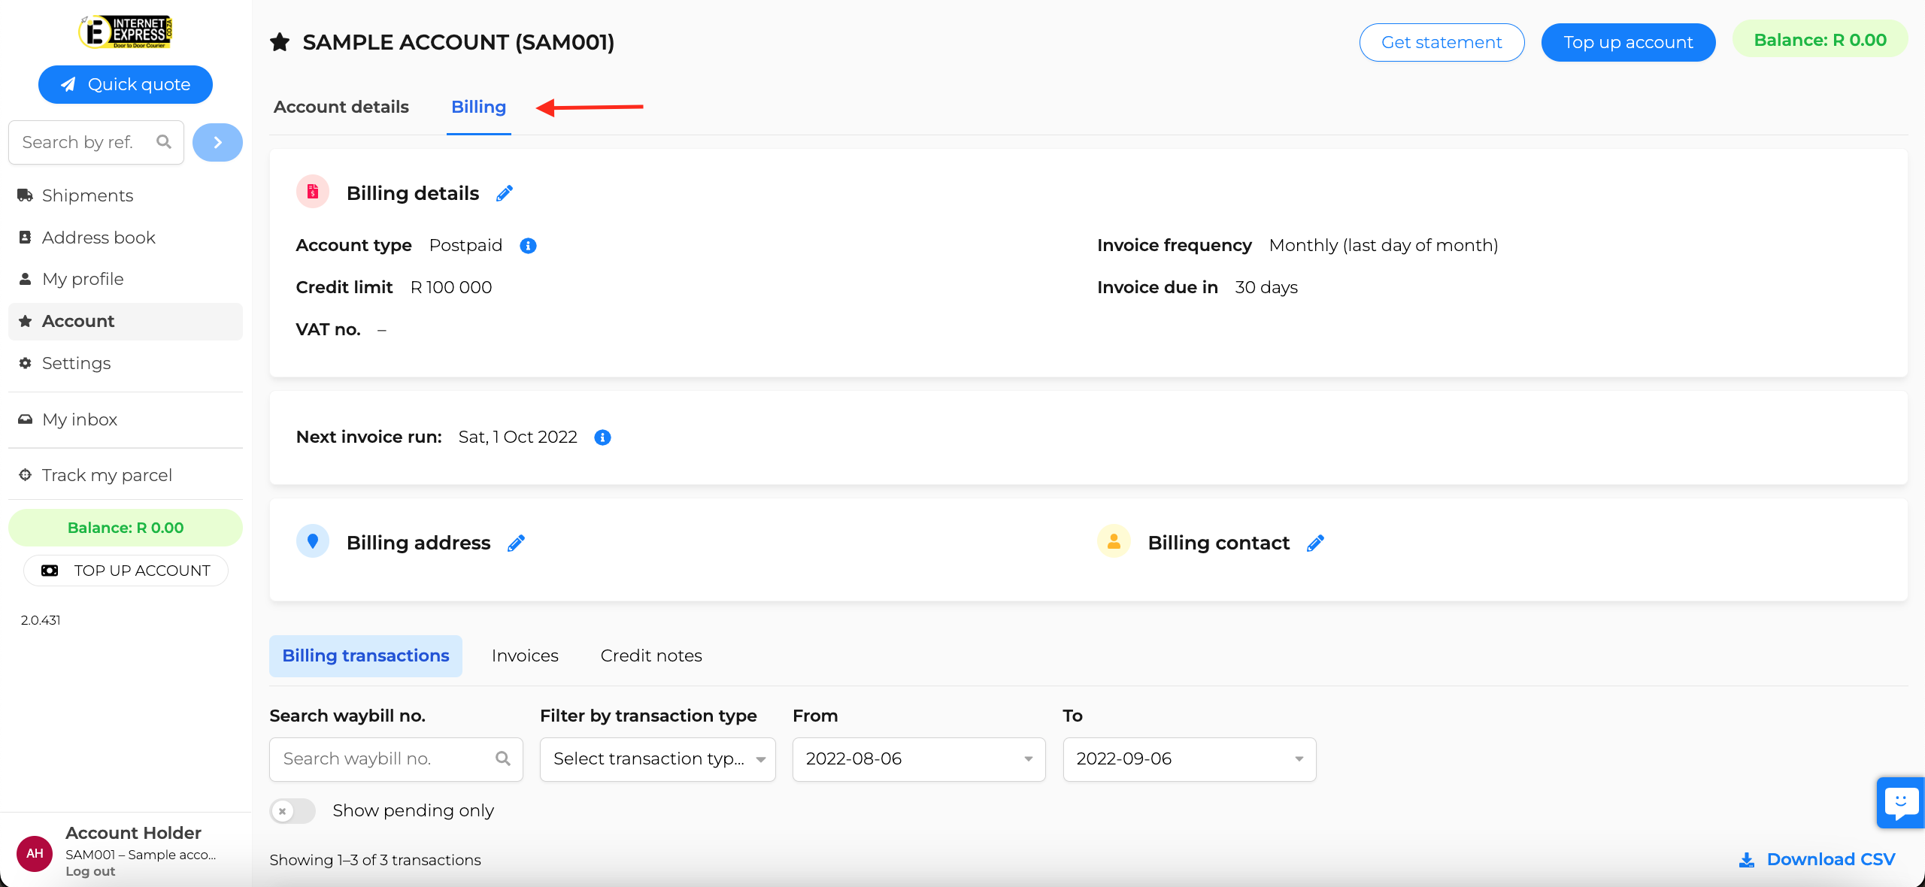Click the blue billing address pin icon
Viewport: 1925px width, 887px height.
[x=313, y=541]
